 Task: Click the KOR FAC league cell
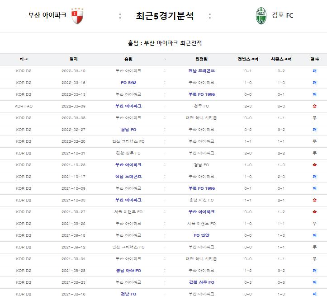[24, 106]
